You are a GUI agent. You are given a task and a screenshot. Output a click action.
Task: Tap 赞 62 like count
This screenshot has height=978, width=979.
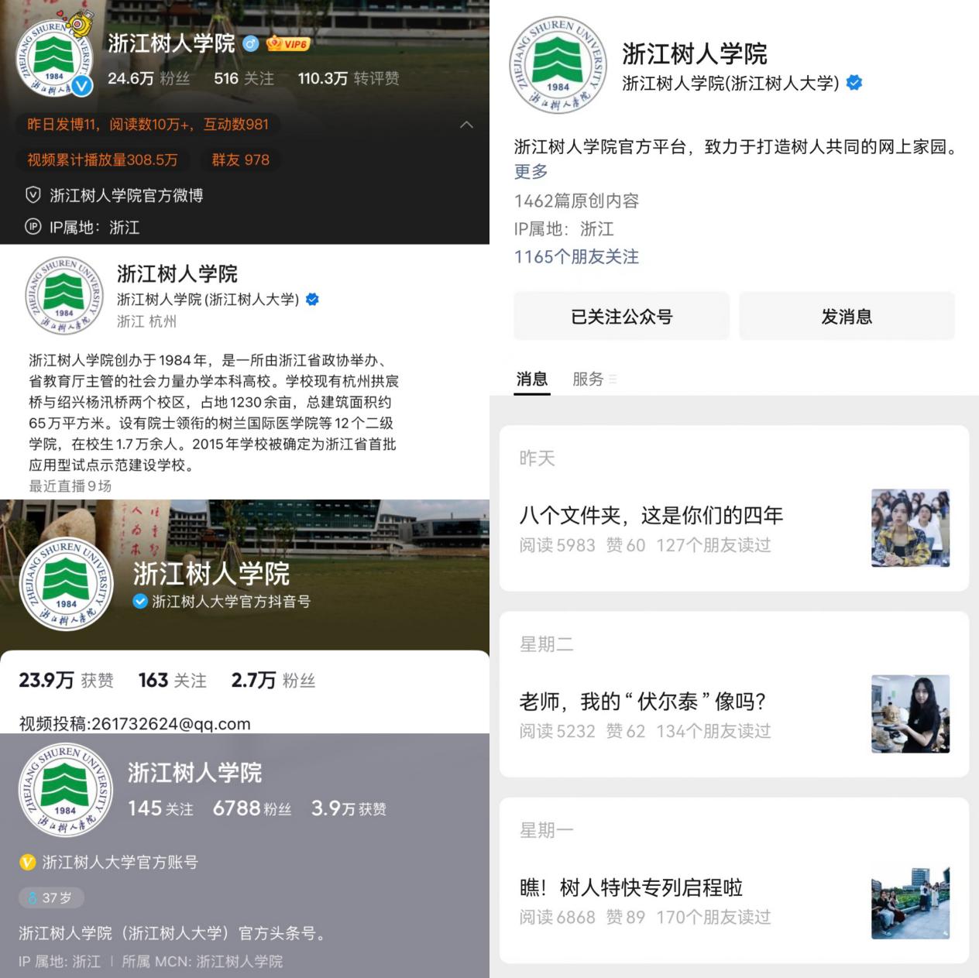625,730
